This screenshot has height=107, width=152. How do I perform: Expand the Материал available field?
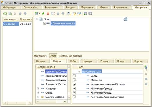[38, 88]
